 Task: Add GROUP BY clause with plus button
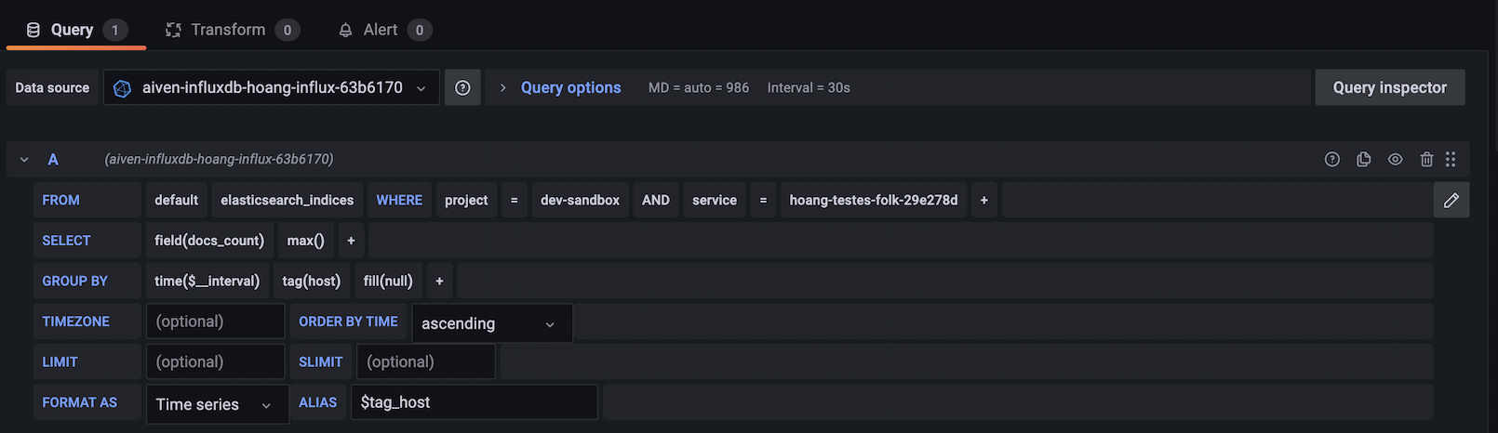[x=439, y=281]
